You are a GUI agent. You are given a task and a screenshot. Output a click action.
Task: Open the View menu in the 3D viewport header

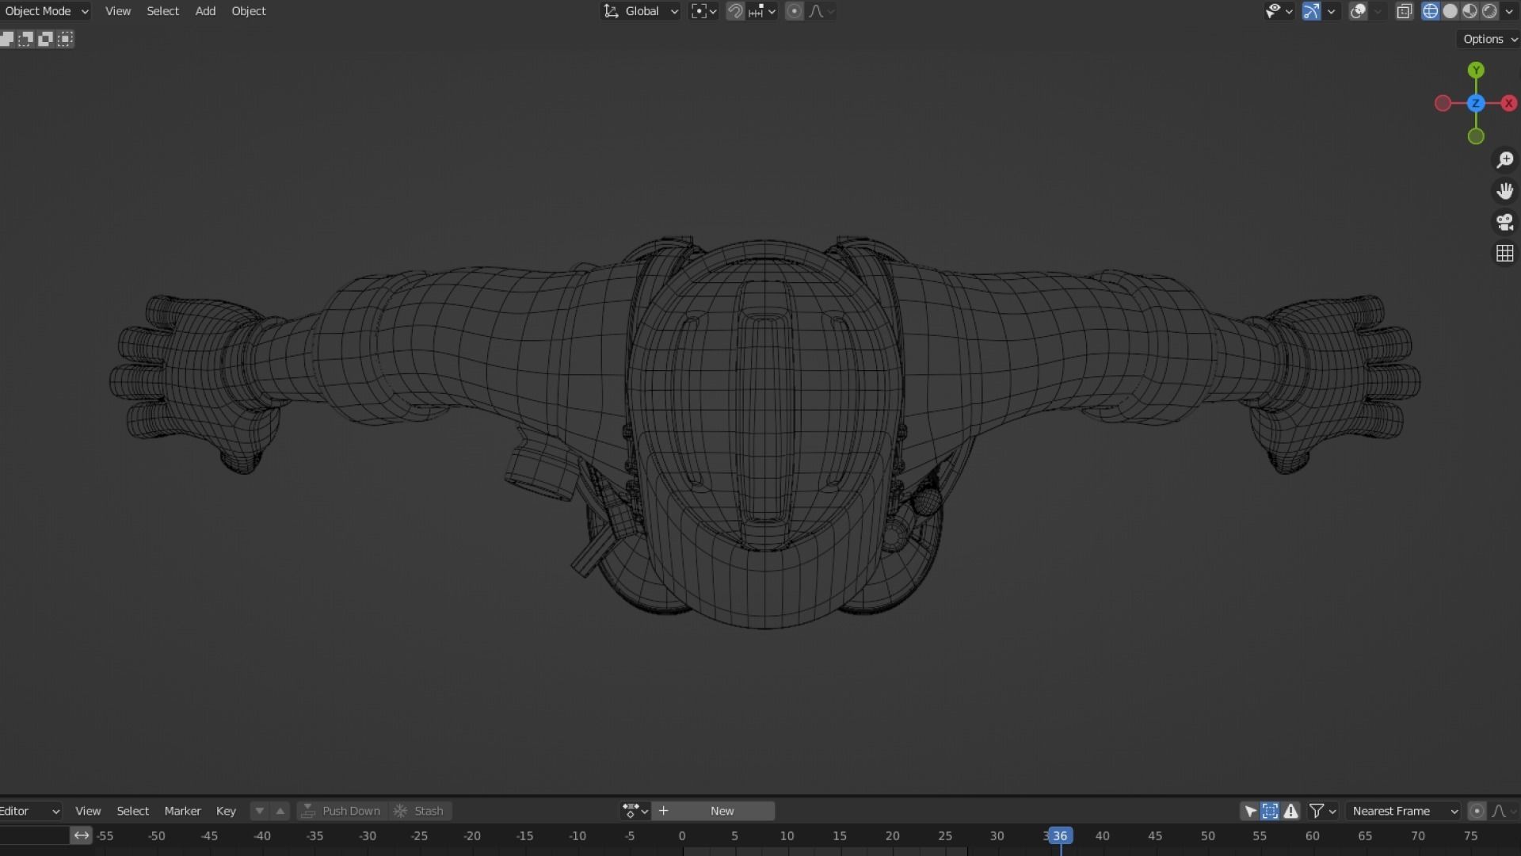[x=118, y=11]
